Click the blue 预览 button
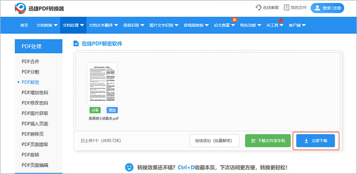Screen dimensions: 357x174 pyautogui.click(x=112, y=110)
